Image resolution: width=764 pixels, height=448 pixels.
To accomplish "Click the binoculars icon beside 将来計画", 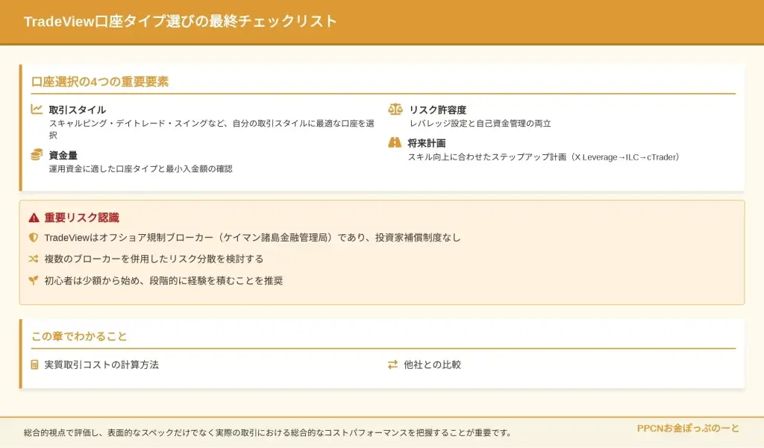I will (395, 142).
